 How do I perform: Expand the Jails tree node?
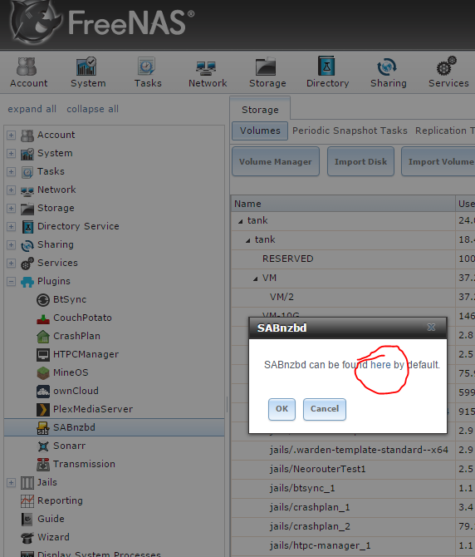[11, 483]
